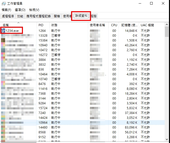Viewport: 170px width, 143px height.
Task: Open the 檢視(V) menu
Action: pyautogui.click(x=34, y=10)
